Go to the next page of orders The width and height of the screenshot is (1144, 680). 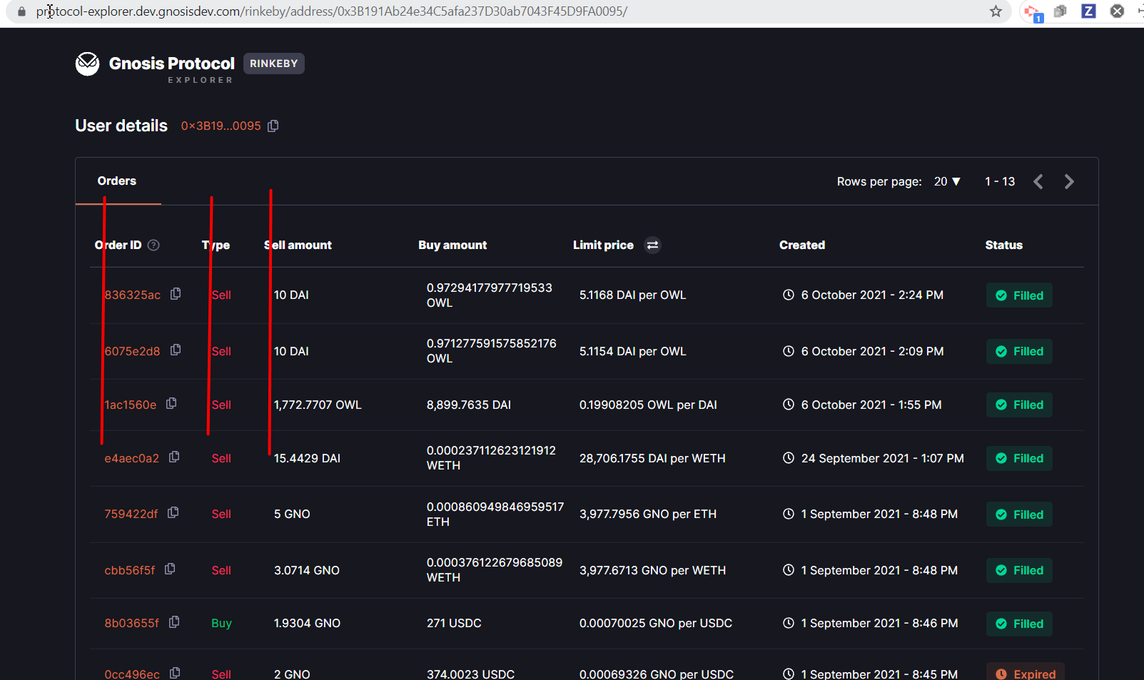pos(1068,181)
